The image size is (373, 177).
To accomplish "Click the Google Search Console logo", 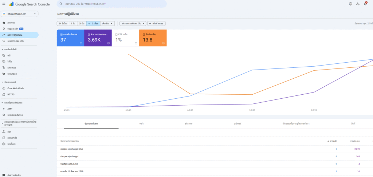I will 29,4.
